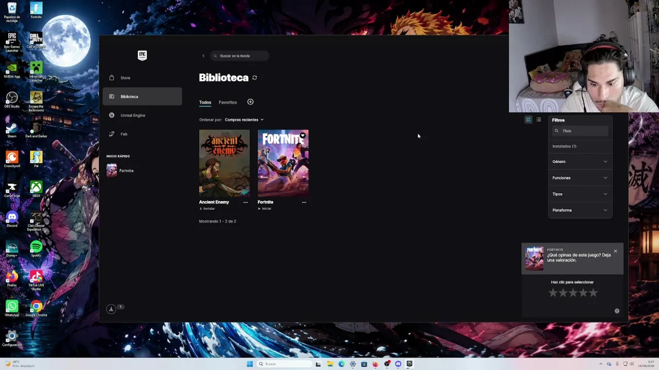
Task: Rate Fortnite five stars
Action: click(593, 293)
